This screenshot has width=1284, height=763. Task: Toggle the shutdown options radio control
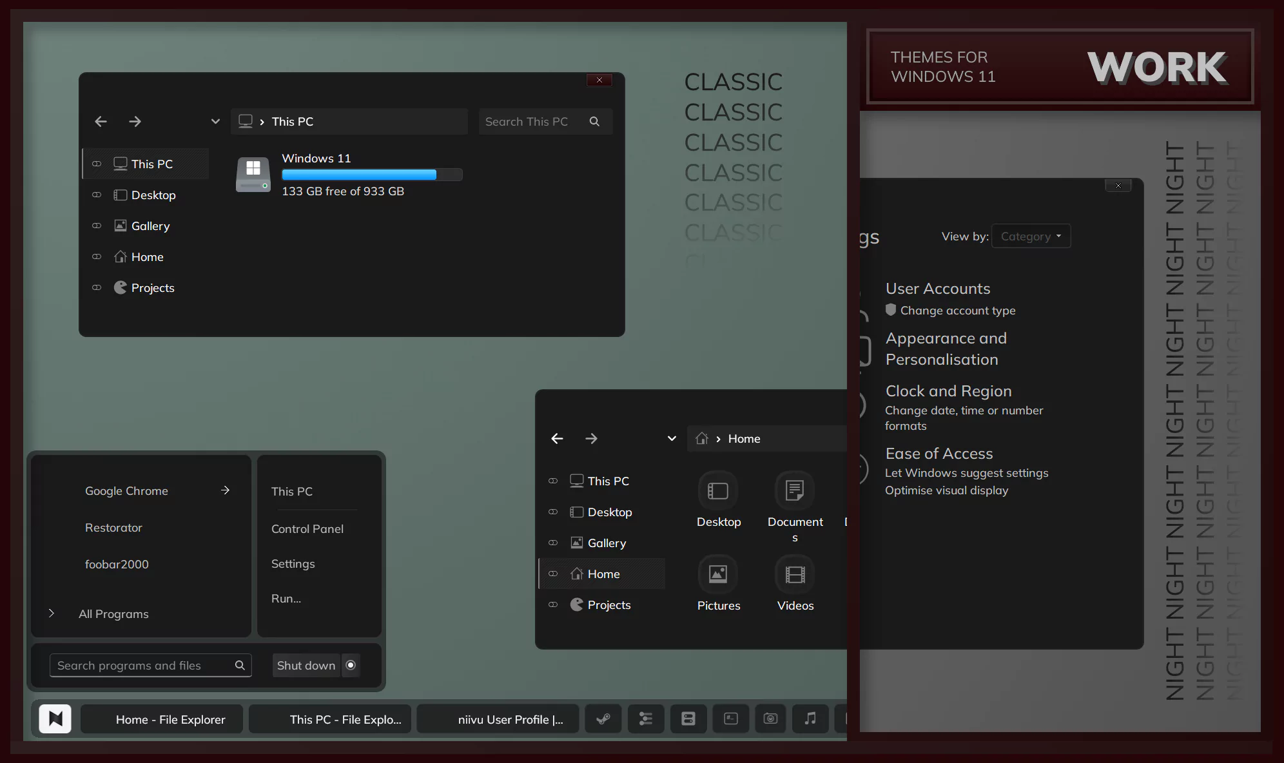click(350, 665)
